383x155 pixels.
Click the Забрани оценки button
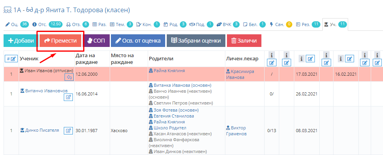(x=196, y=41)
